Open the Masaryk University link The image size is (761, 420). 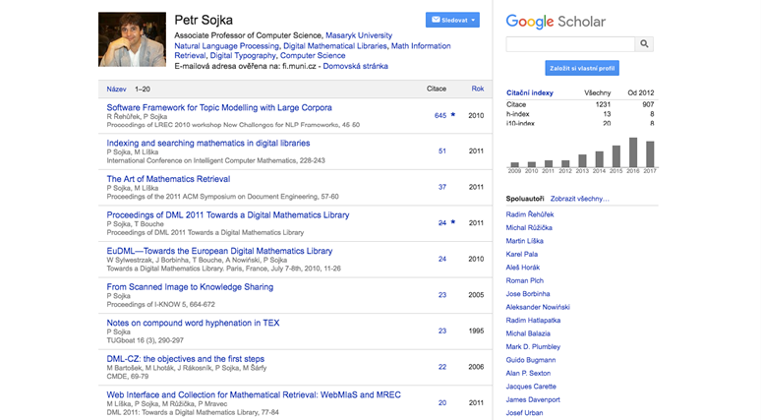388,34
